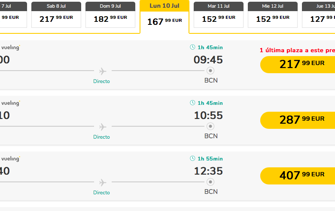Select the Dom 9 Jul date tab

(110, 15)
